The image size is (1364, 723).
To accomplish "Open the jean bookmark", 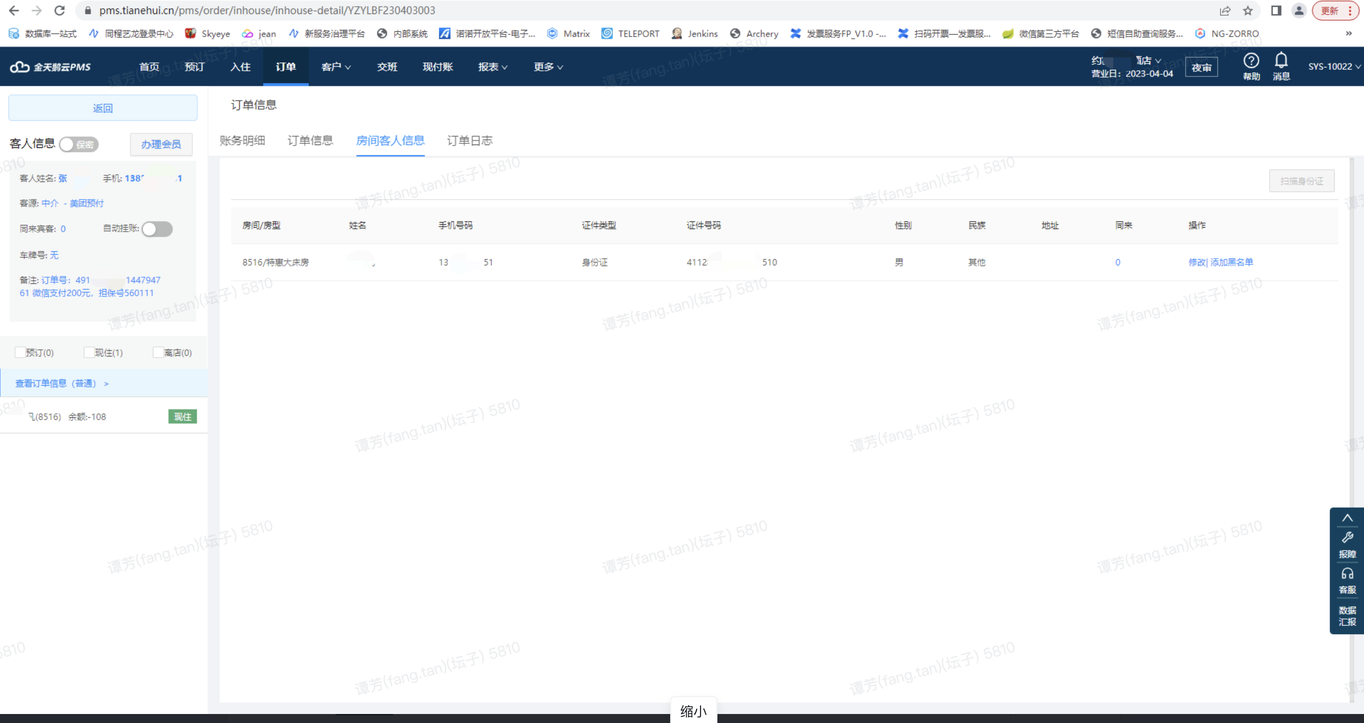I will tap(259, 34).
